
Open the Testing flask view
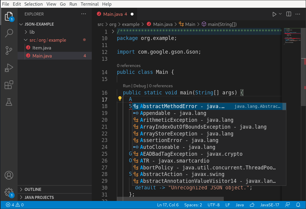(x=9, y=102)
